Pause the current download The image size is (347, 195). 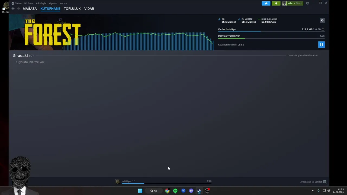click(322, 45)
